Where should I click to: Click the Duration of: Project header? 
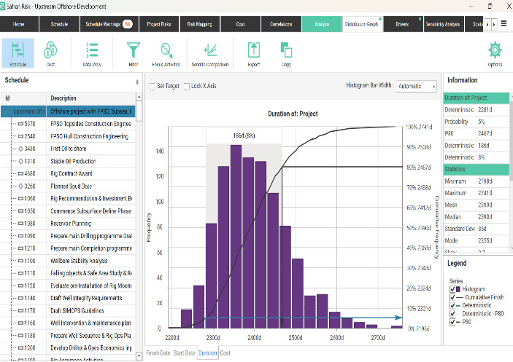[477, 98]
